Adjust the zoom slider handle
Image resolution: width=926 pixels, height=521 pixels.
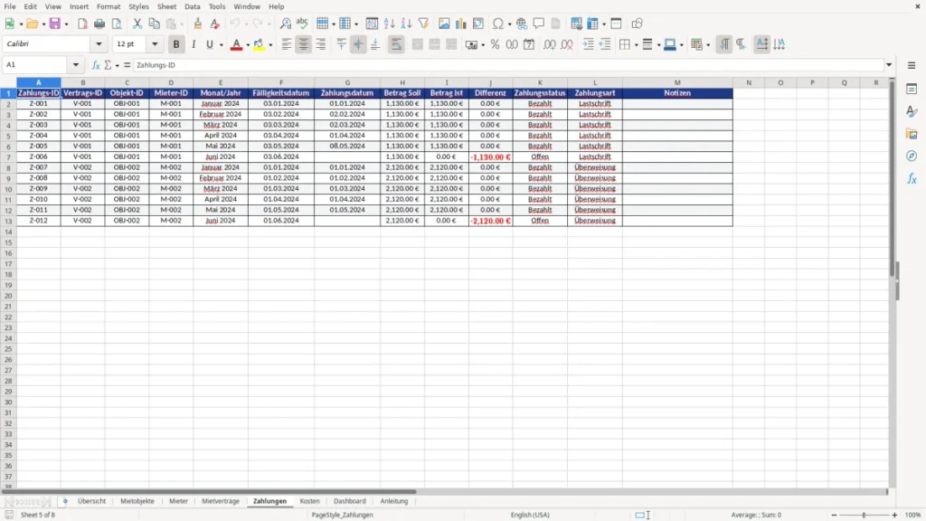click(x=864, y=515)
